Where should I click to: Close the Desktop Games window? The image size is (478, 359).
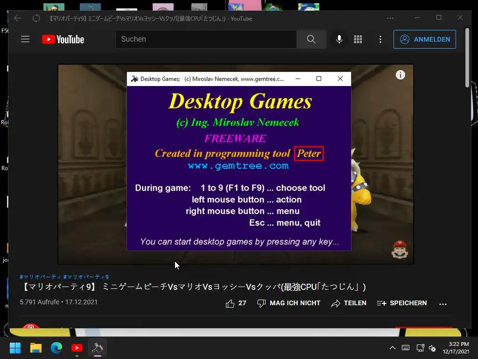pos(340,79)
